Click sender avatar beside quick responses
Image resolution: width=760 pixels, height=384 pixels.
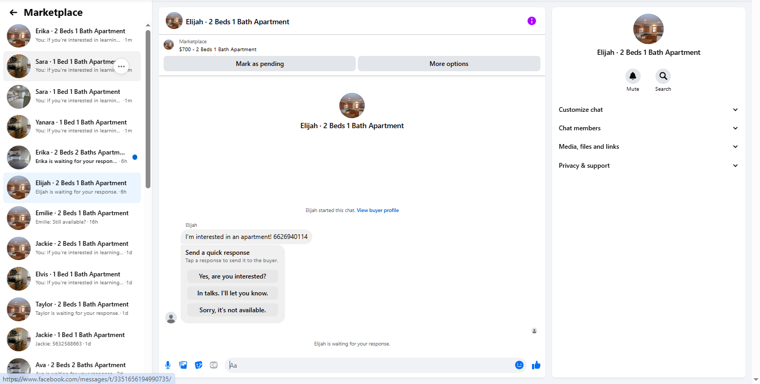point(171,318)
